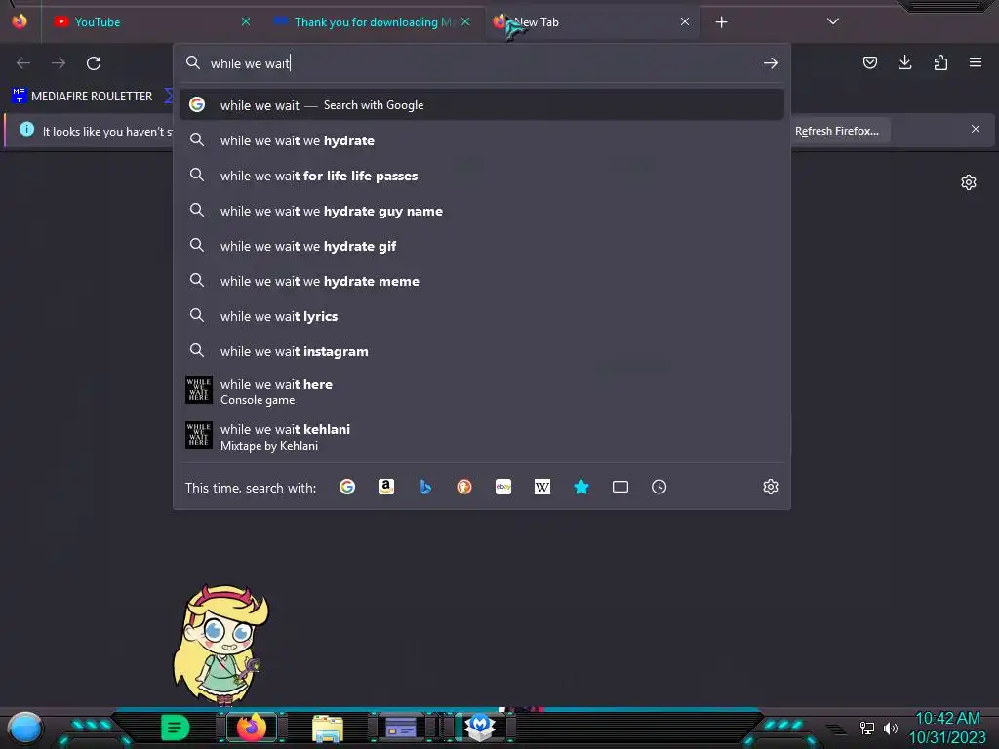The height and width of the screenshot is (749, 999).
Task: Click the Star Butterfly desktop mascot
Action: coord(220,645)
